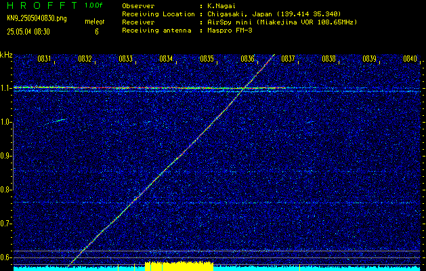Click the timestamp 25.05.04 08:30

point(28,32)
